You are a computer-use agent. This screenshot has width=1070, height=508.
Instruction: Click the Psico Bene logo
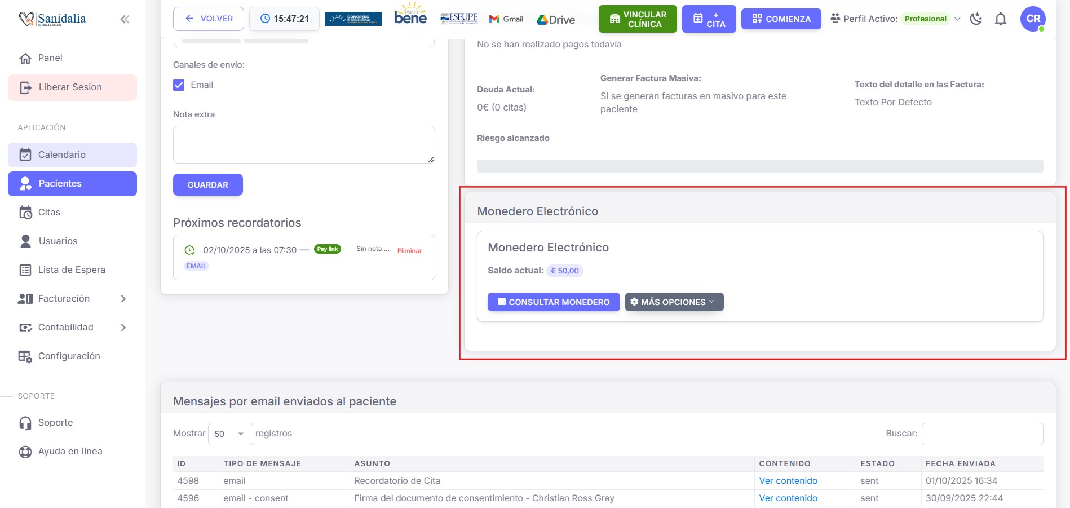point(410,15)
